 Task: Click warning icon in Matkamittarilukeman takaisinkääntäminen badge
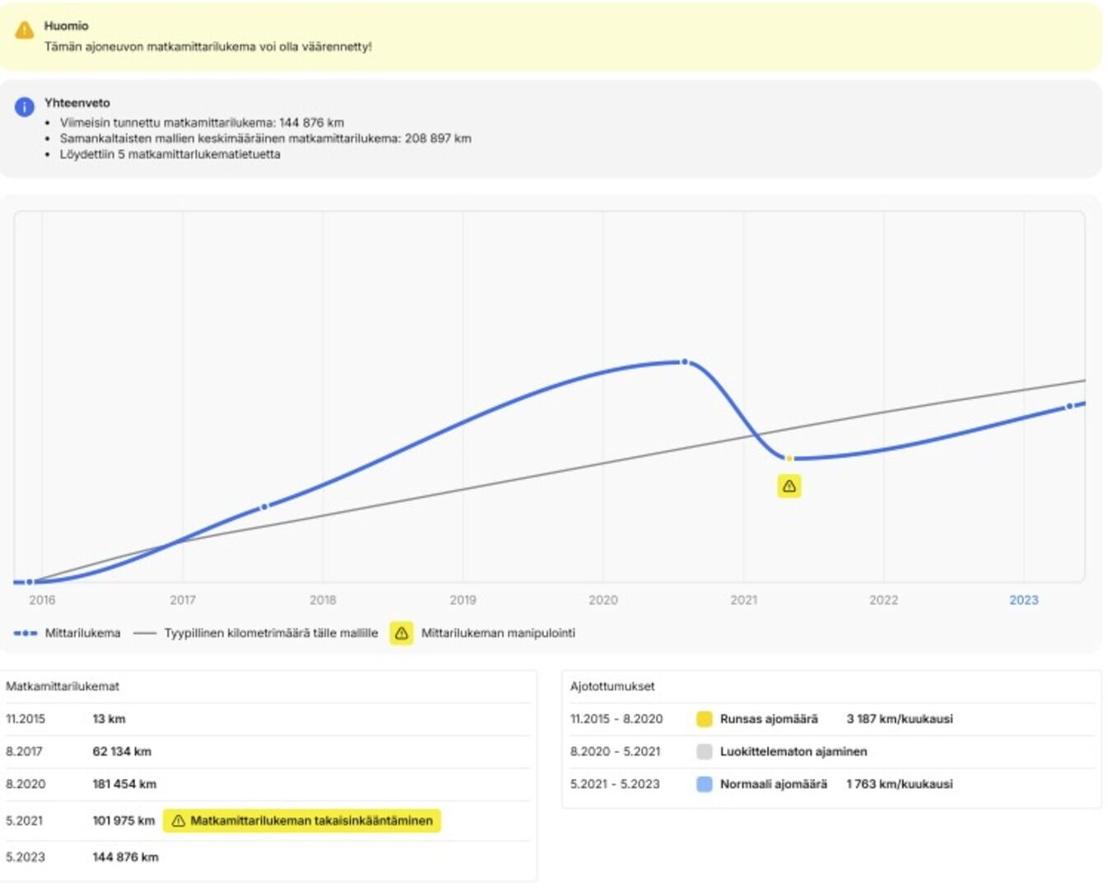pos(178,821)
